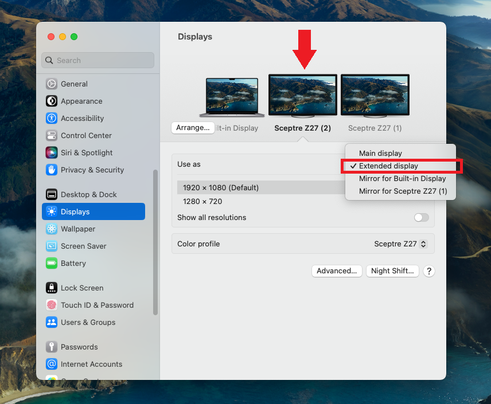
Task: Click the Arrange... button
Action: click(193, 128)
